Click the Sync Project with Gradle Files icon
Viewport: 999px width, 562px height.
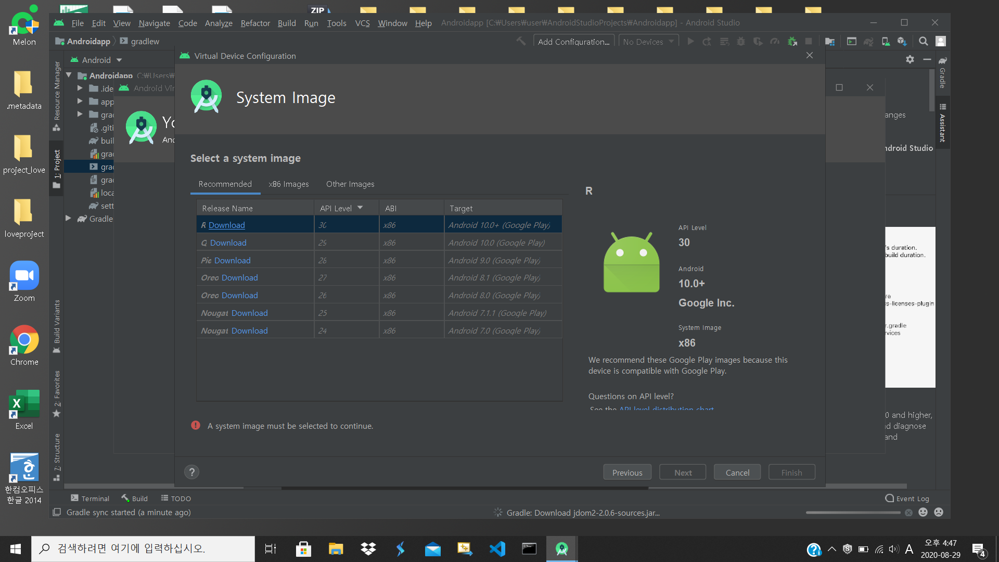(x=868, y=42)
